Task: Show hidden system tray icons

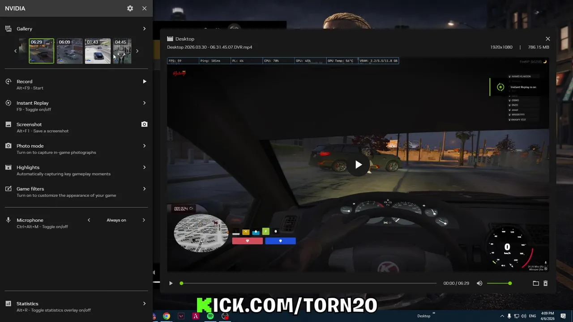Action: coord(501,316)
